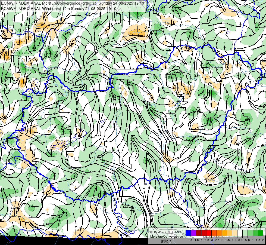This screenshot has width=266, height=245.
Task: Click the legend swatch between -3 and -2.5
Action: (214, 233)
